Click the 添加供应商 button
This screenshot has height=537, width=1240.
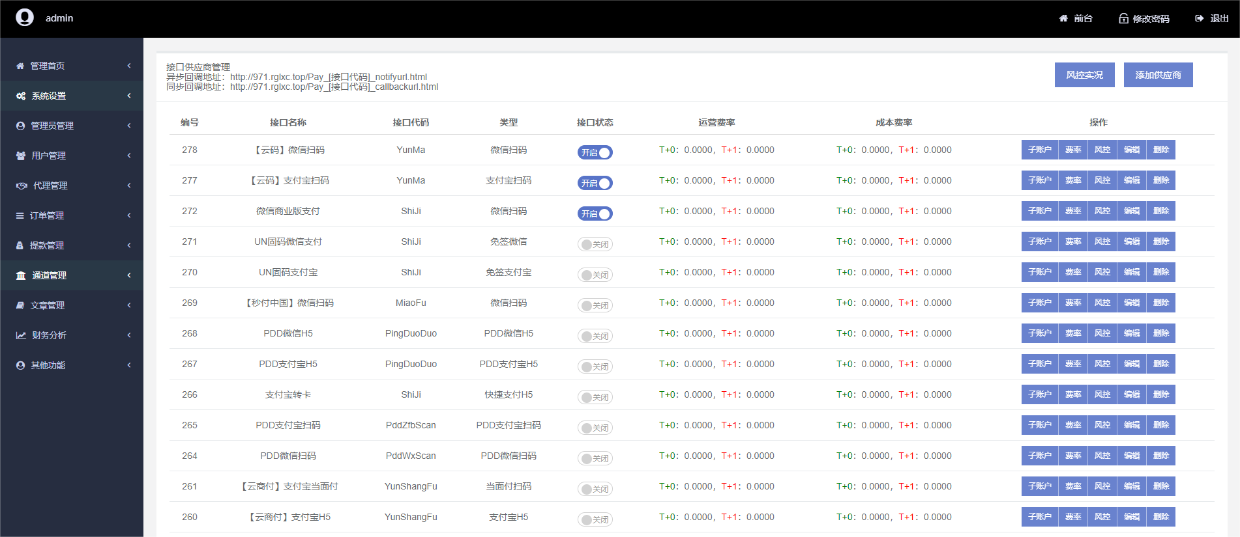tap(1159, 75)
